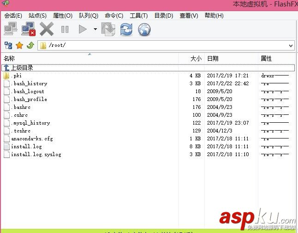Sort by 日期 column header
298x233 pixels.
click(x=231, y=58)
